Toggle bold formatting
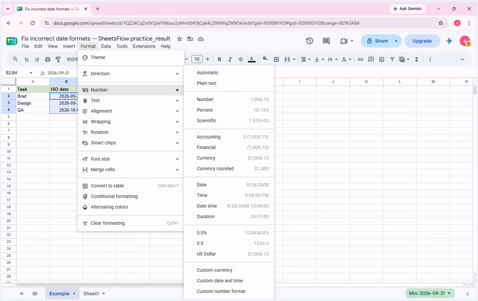 [219, 59]
